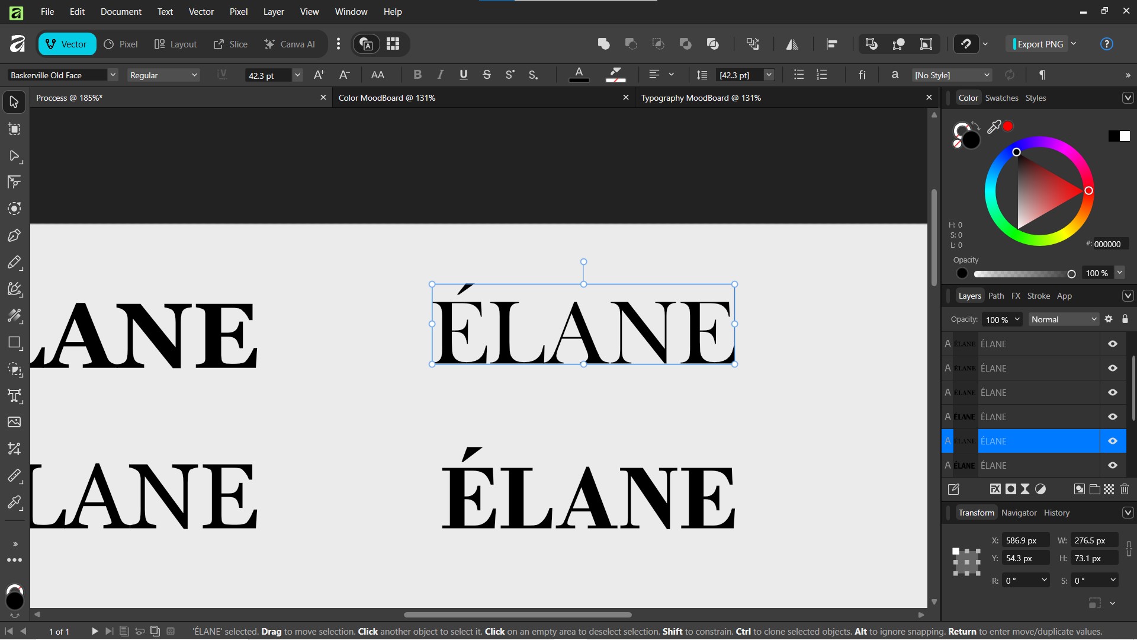Click the numbered list button
This screenshot has height=640, width=1137.
coord(822,75)
